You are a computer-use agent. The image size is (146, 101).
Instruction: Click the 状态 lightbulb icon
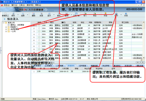(105, 14)
